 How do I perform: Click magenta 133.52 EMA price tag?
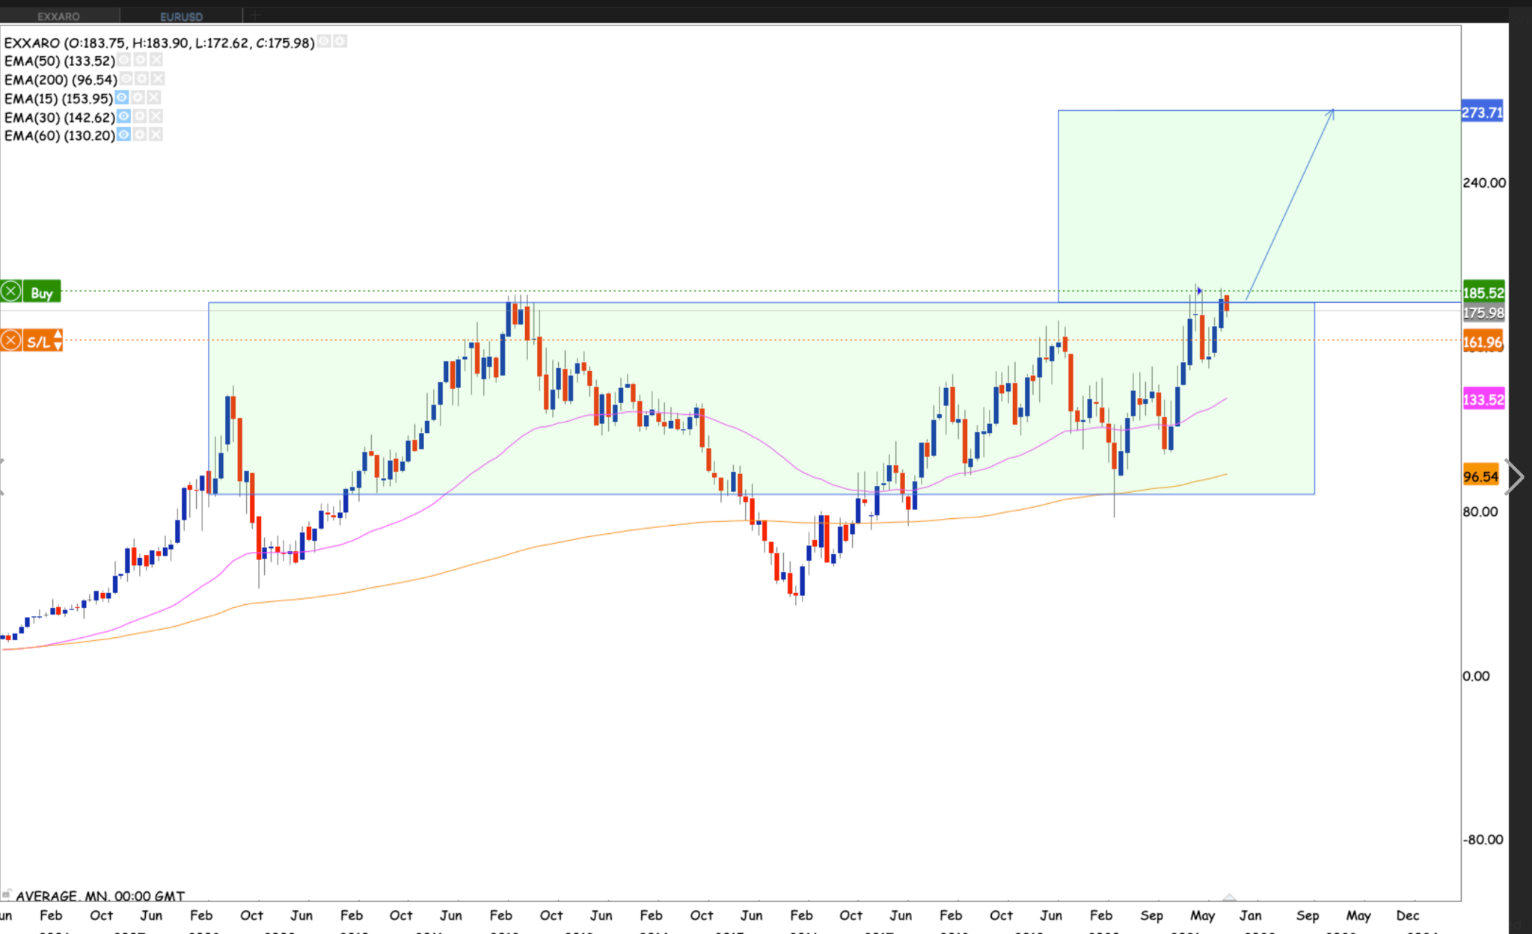click(x=1483, y=399)
